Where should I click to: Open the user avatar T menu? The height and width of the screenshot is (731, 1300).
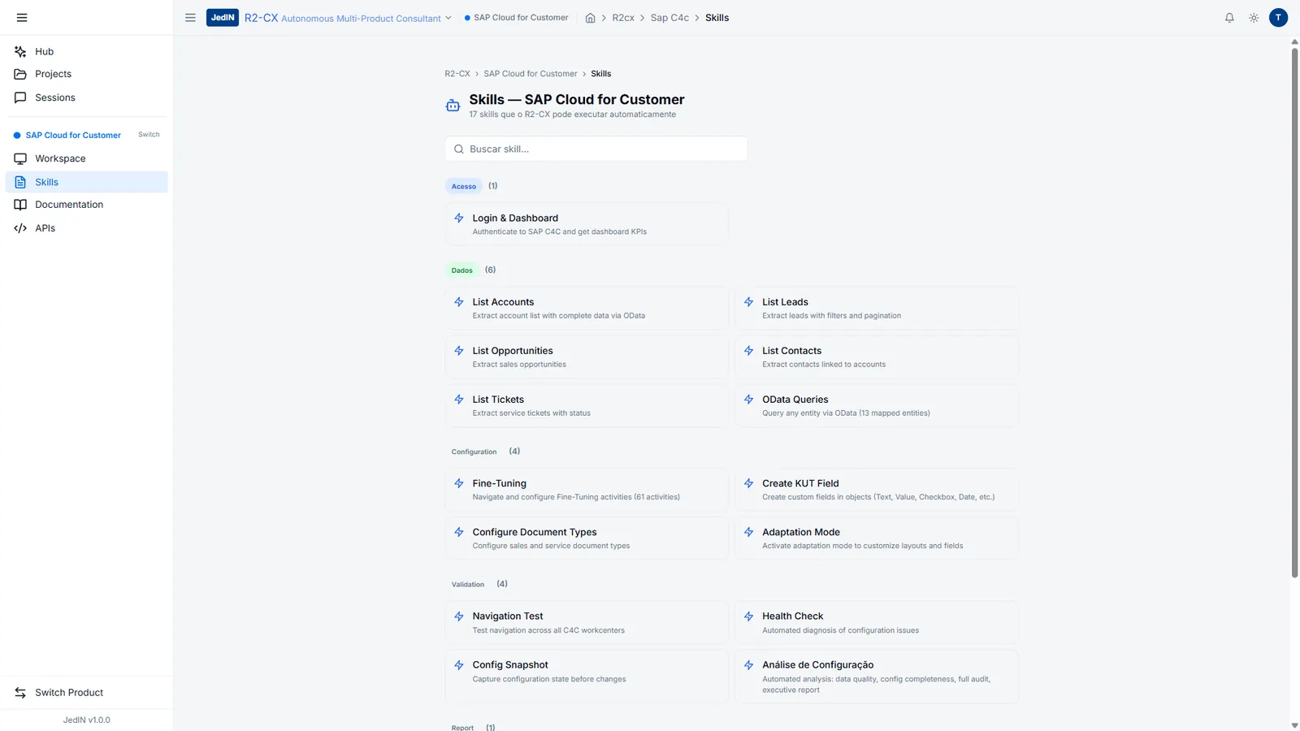[1278, 18]
